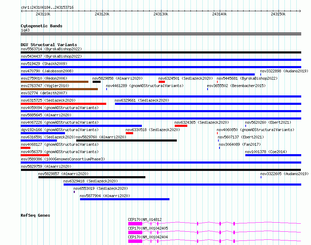311x245 pixels.
Task: Click red bar of nsv4056379
Action: (x=35, y=155)
